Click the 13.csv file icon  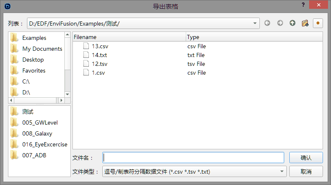[x=86, y=46]
